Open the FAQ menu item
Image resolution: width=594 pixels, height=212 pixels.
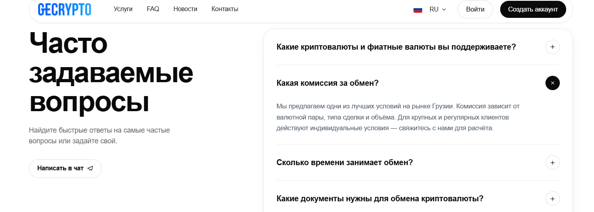pyautogui.click(x=153, y=9)
